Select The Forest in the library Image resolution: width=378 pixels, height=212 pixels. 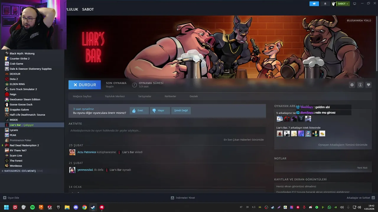(16, 161)
